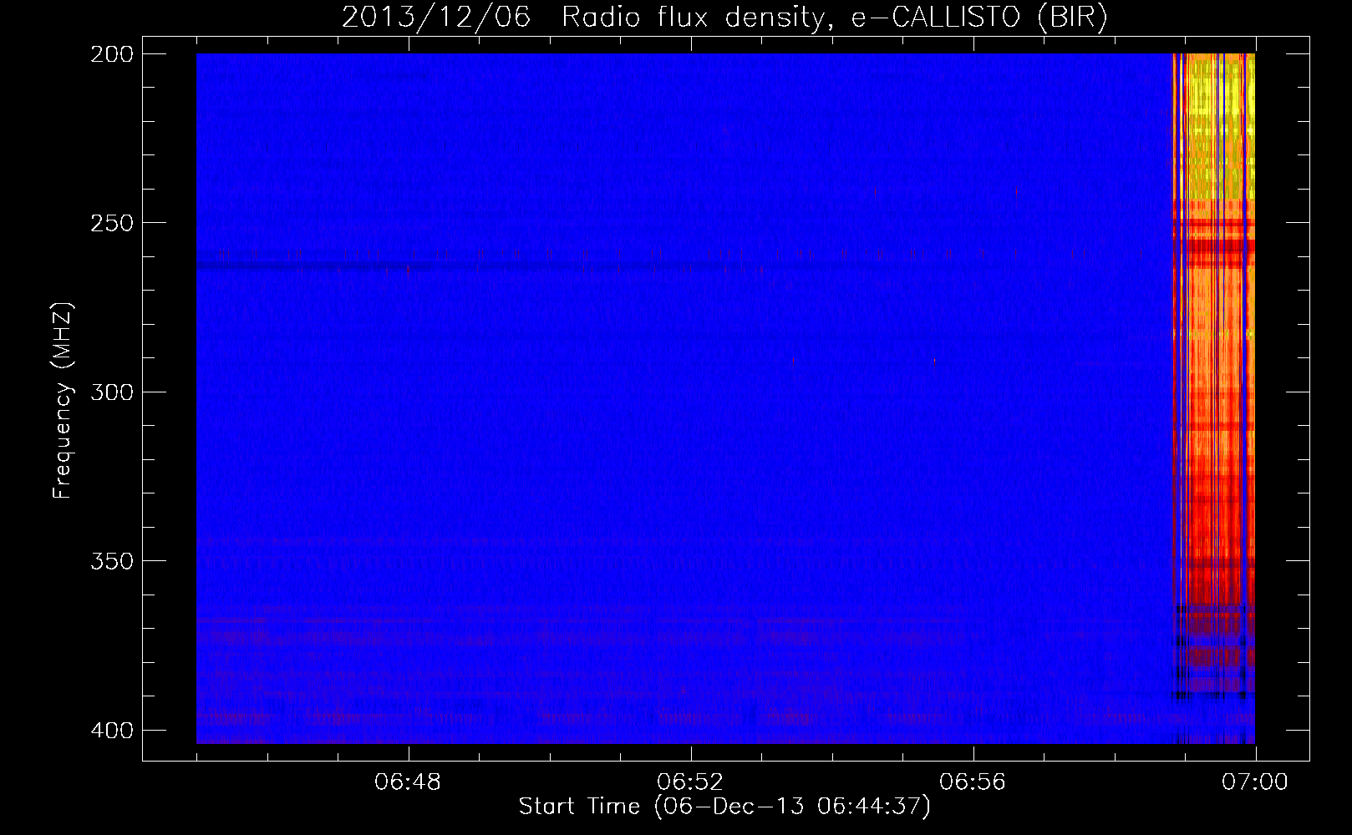Click the 200 frequency tick label
This screenshot has width=1352, height=835.
111,54
